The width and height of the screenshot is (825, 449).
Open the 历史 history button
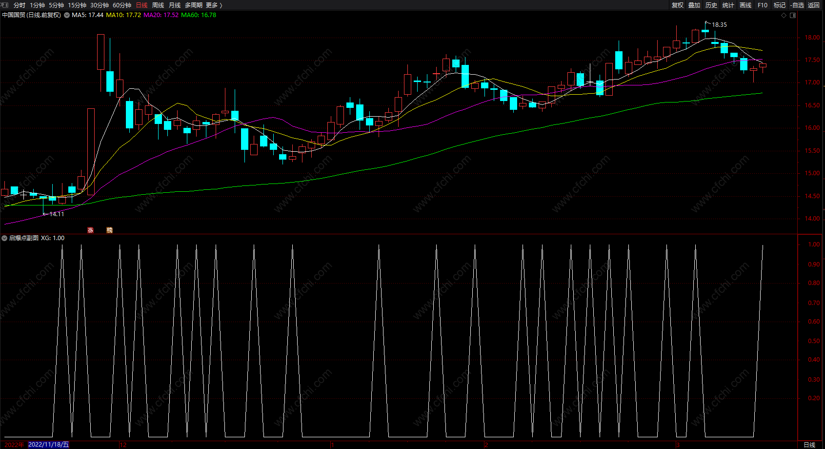click(711, 5)
